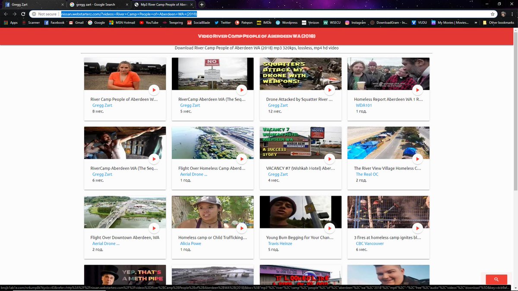
Task: Play the No Trespassing RiverCamp Sequel video
Action: 242,90
